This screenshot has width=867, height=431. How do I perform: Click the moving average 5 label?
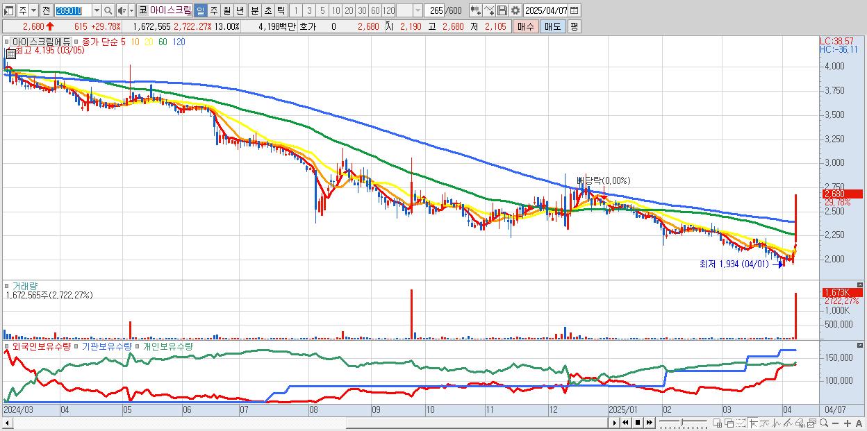pyautogui.click(x=123, y=42)
